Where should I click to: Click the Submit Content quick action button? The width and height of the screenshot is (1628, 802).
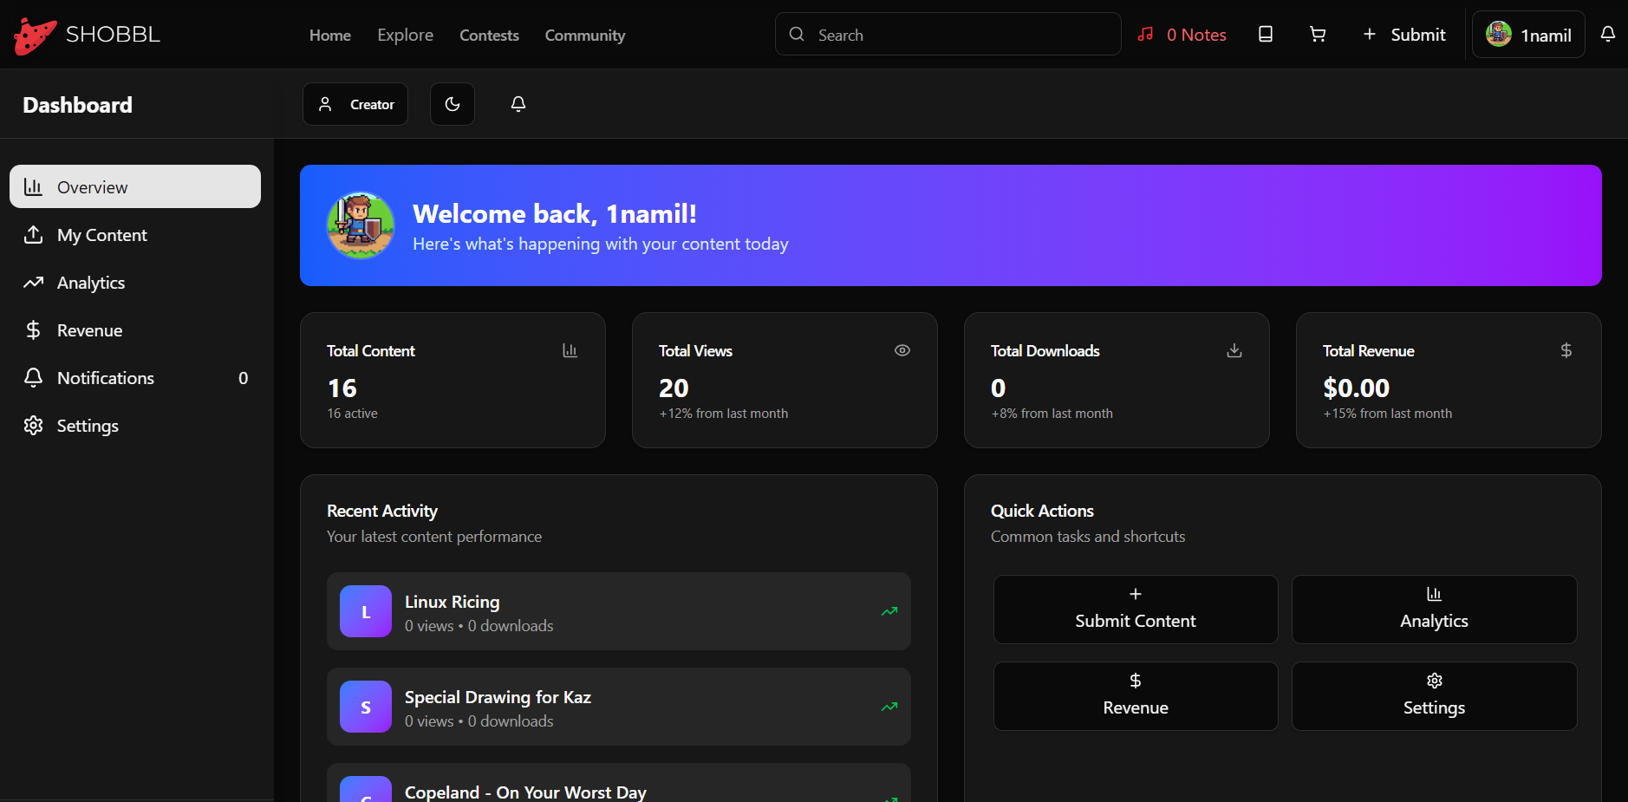coord(1135,609)
